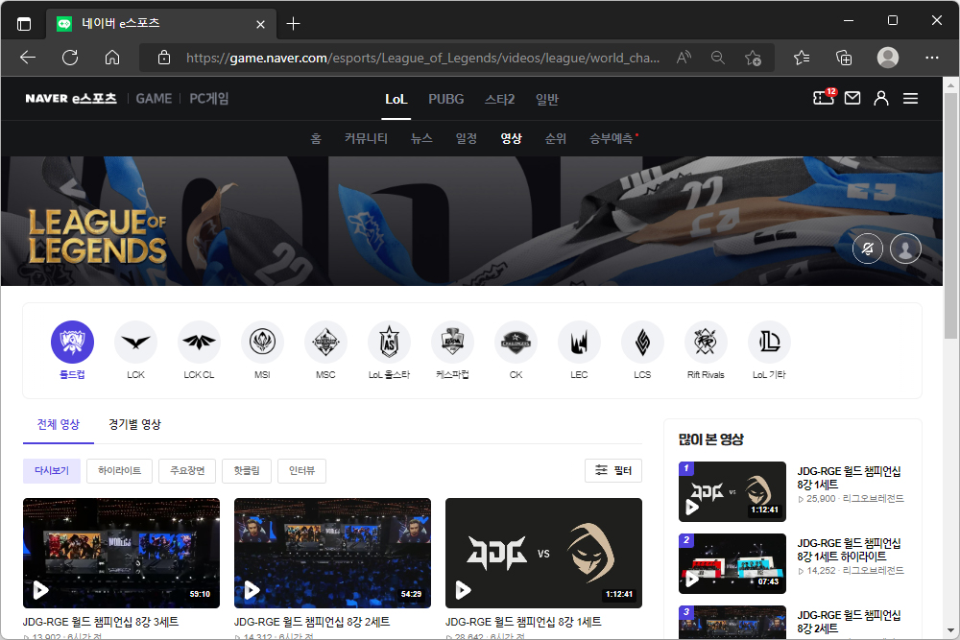Open the browser collections icon
960x640 pixels.
click(x=844, y=58)
